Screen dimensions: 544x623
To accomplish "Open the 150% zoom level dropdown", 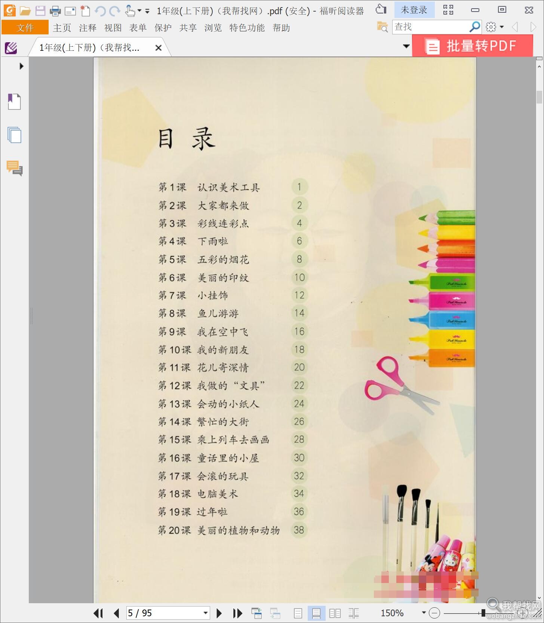I will point(424,613).
